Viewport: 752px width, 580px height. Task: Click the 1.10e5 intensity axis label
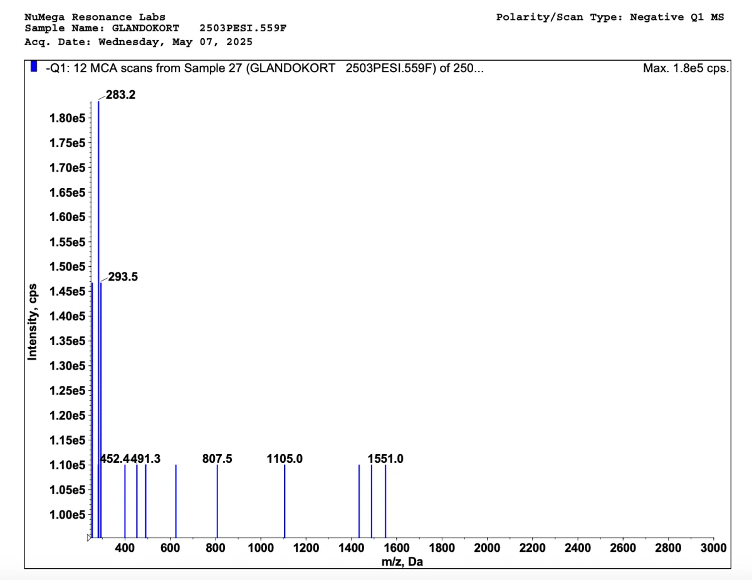[68, 465]
